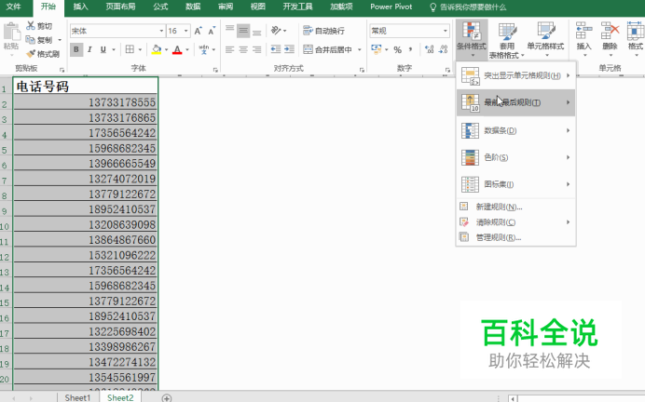This screenshot has width=645, height=402.
Task: Open Top/Bottom Rules menu item
Action: point(515,102)
